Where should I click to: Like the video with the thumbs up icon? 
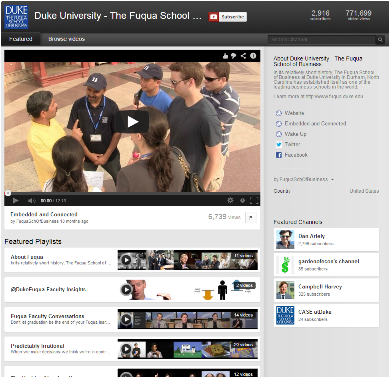point(225,56)
